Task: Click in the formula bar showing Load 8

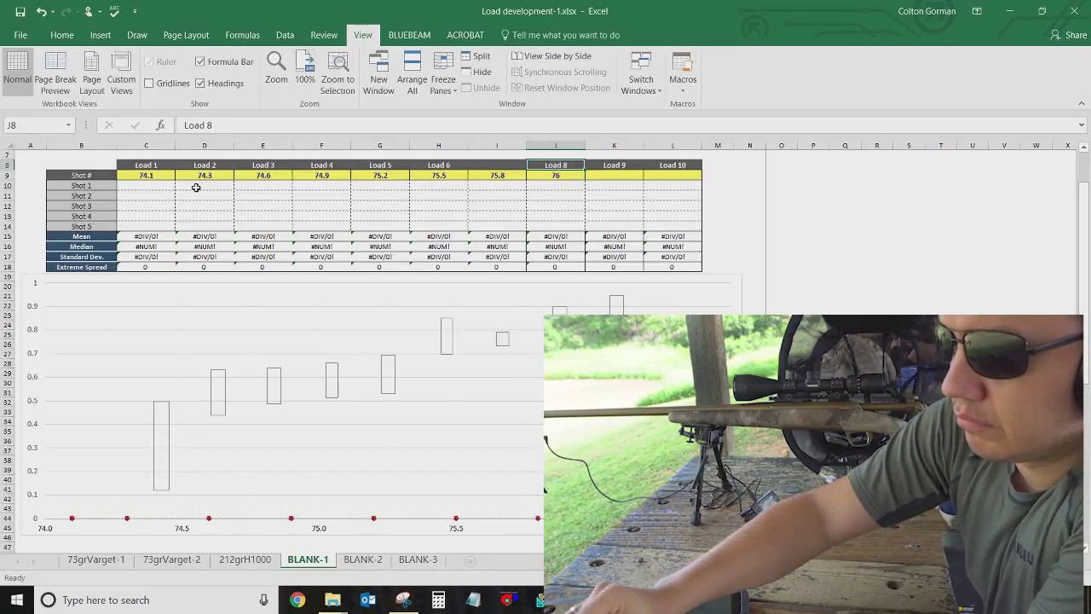Action: click(x=626, y=125)
